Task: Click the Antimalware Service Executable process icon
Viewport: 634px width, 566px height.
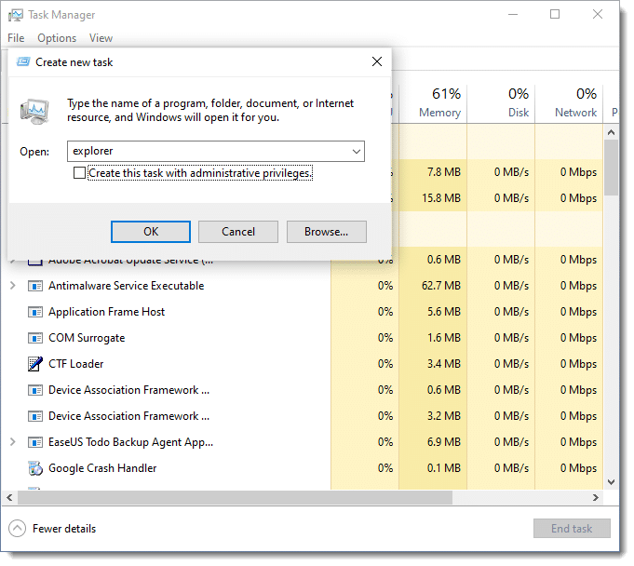Action: point(35,287)
